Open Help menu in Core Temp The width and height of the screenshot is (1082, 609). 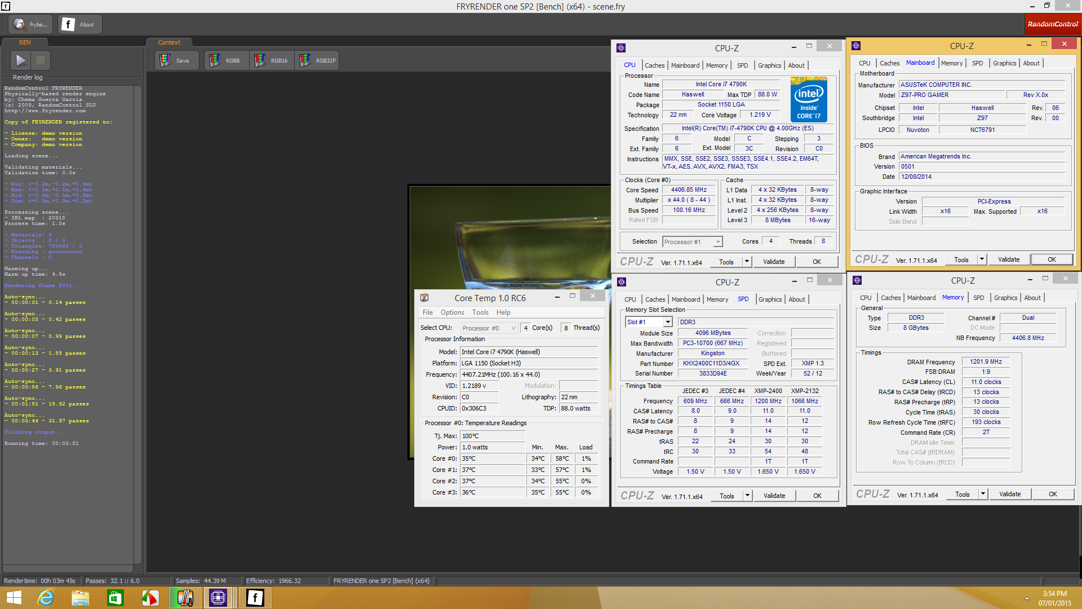coord(503,312)
